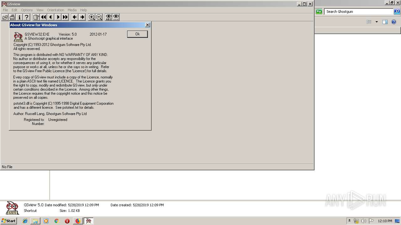
Task: Click the Action Center flag tray icon
Action: (371, 221)
